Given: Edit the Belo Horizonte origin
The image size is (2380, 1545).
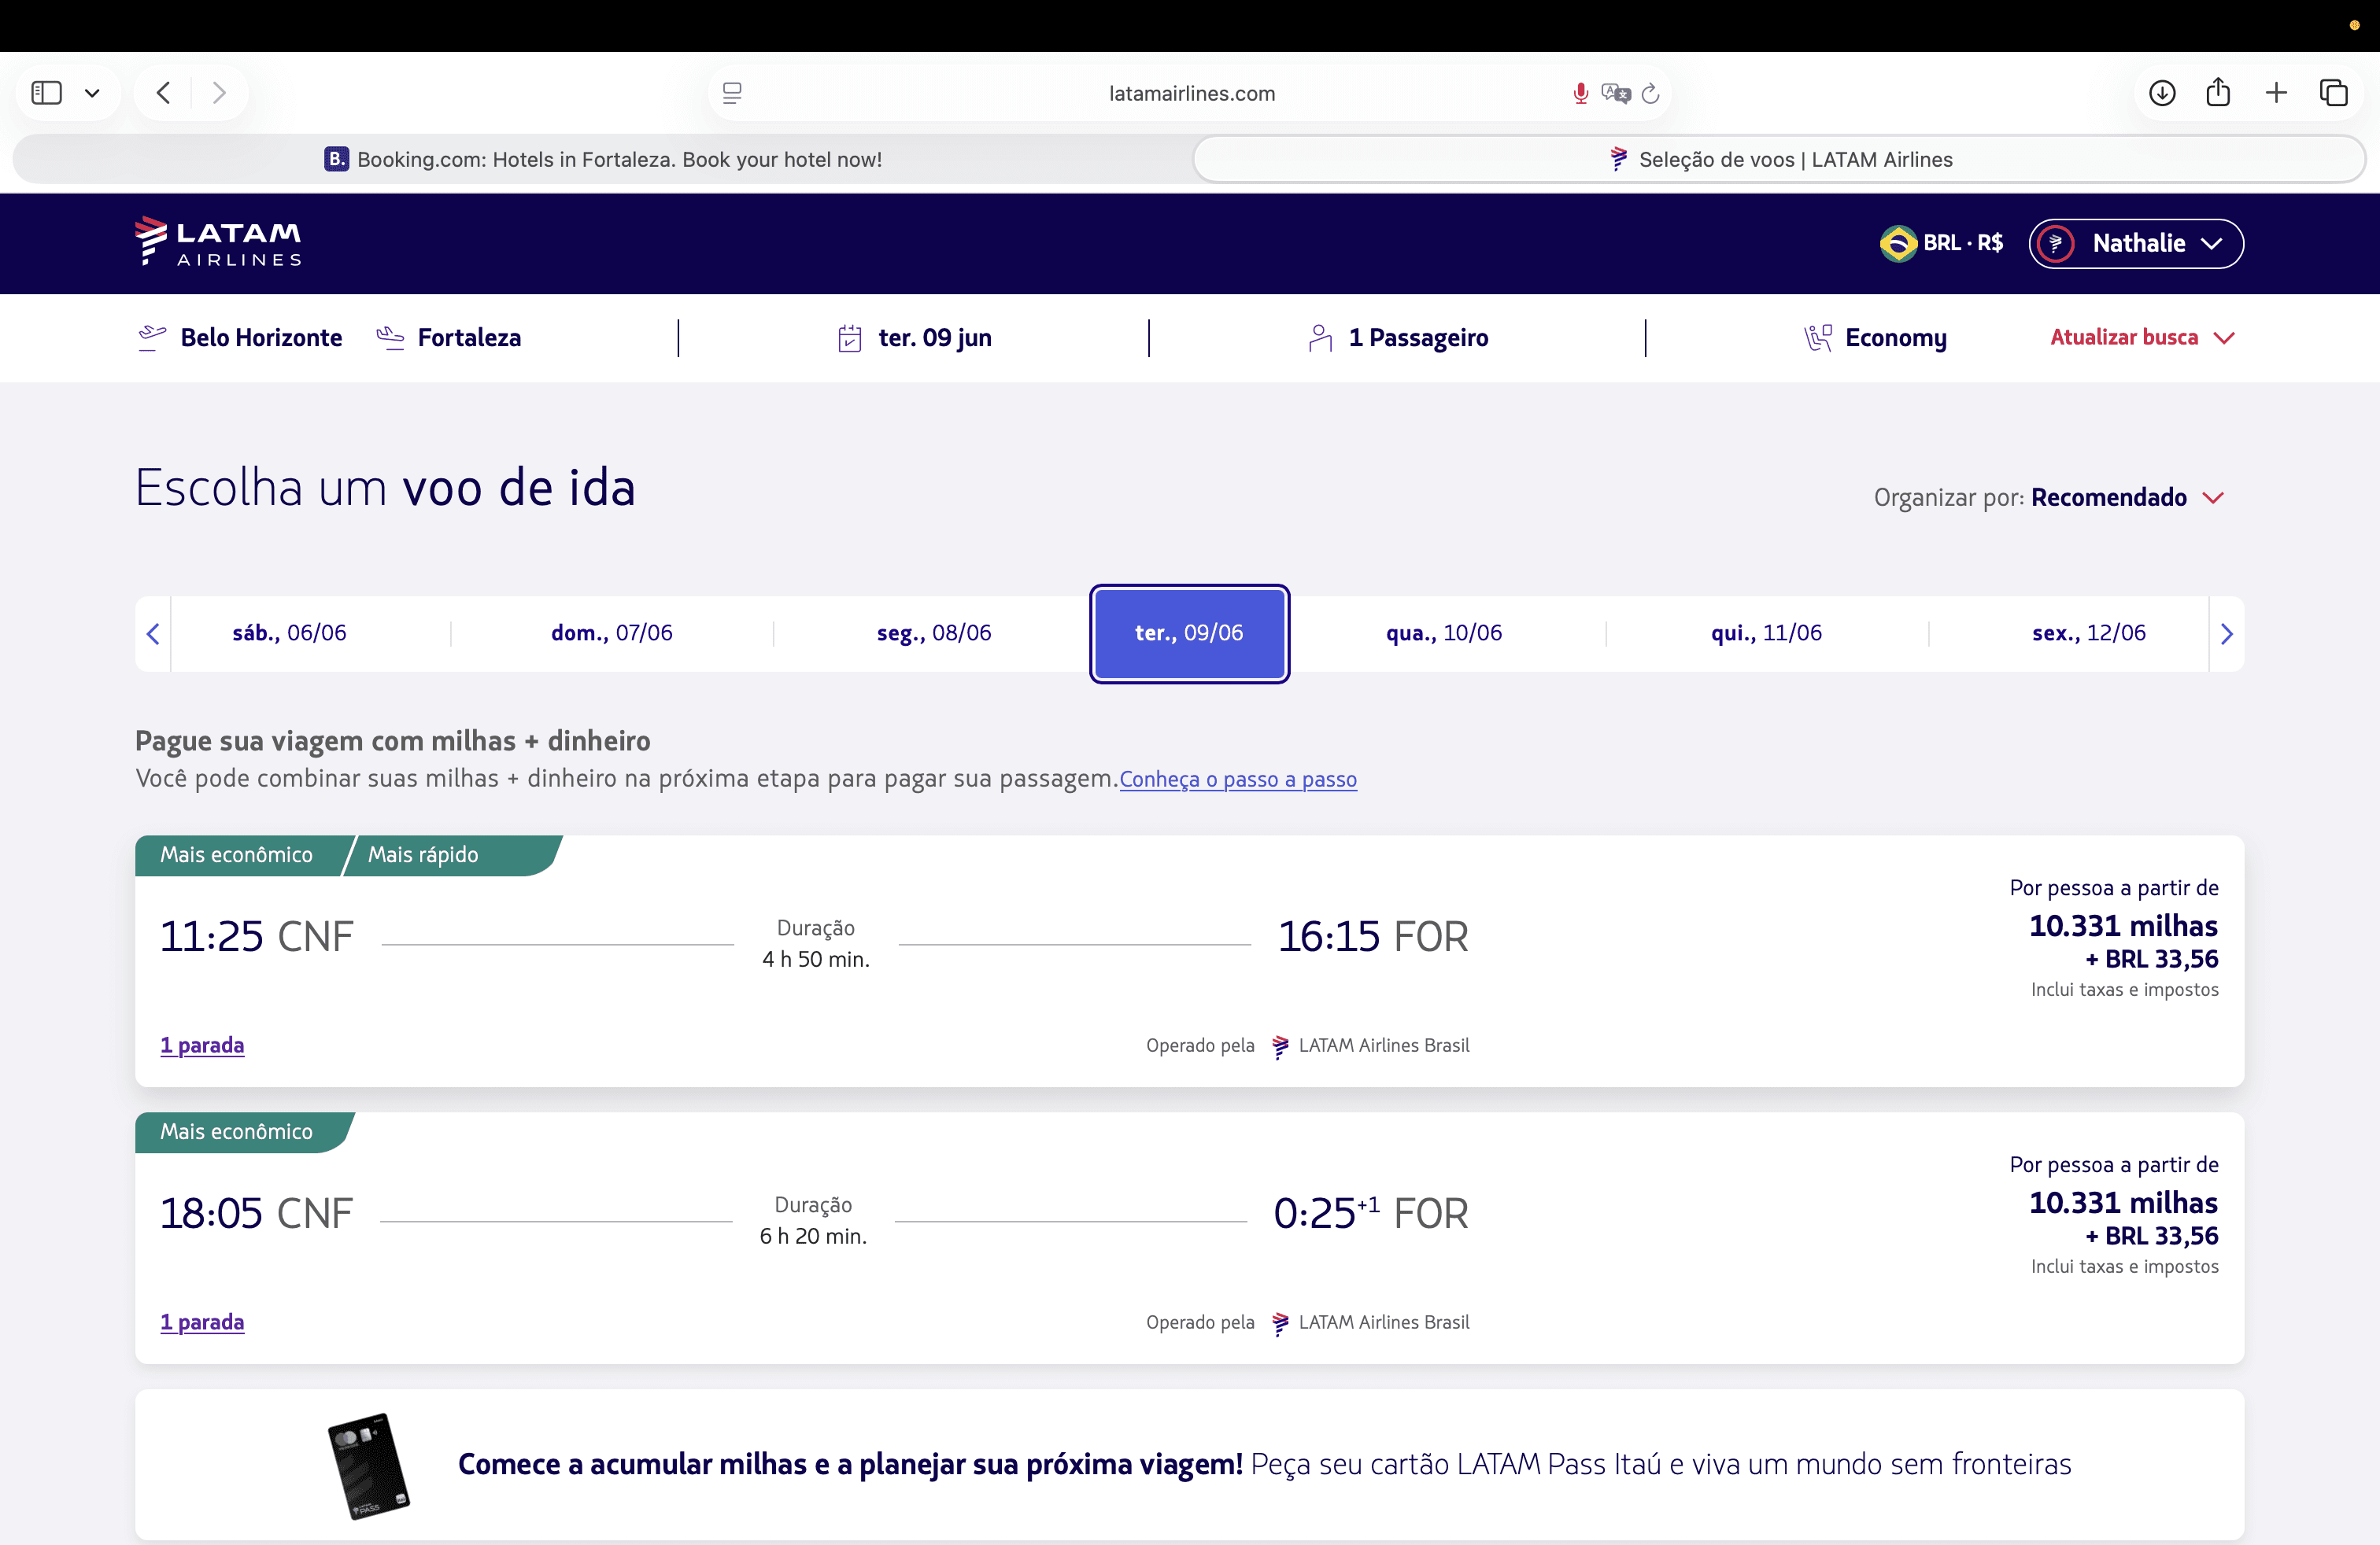Looking at the screenshot, I should click(x=261, y=337).
